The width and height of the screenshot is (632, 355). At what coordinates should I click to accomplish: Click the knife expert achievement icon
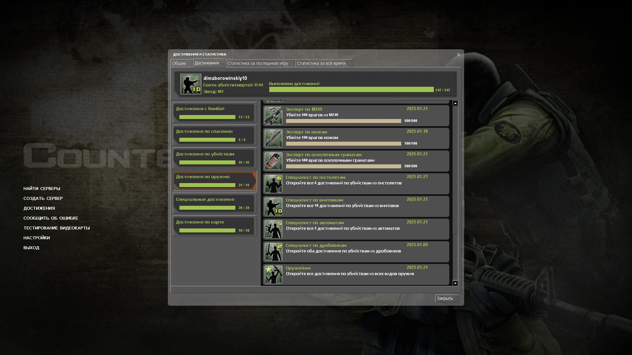(273, 138)
